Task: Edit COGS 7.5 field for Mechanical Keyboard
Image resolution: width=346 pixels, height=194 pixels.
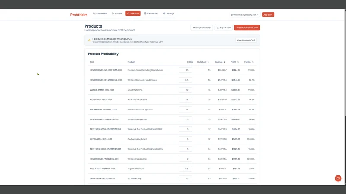Action: [x=186, y=100]
